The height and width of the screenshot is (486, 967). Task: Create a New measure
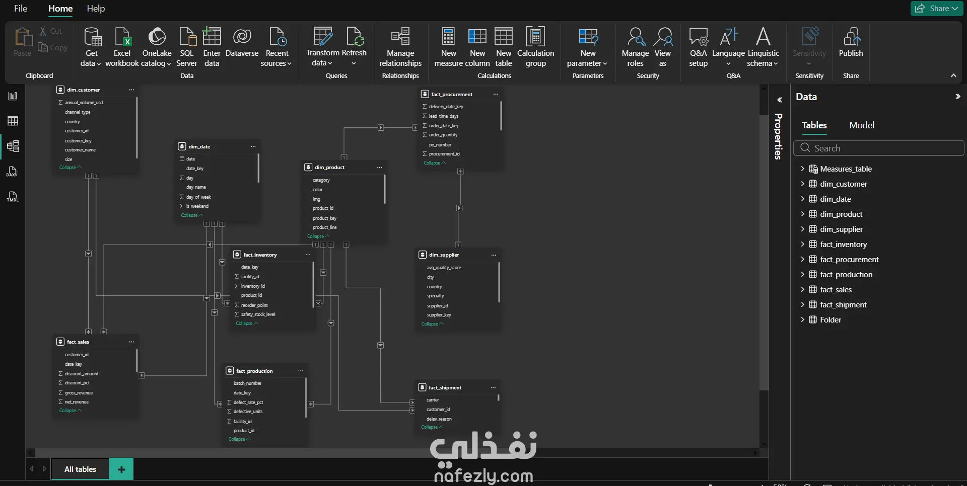pyautogui.click(x=448, y=47)
